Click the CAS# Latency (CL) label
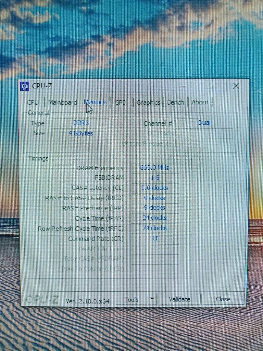 click(x=97, y=188)
